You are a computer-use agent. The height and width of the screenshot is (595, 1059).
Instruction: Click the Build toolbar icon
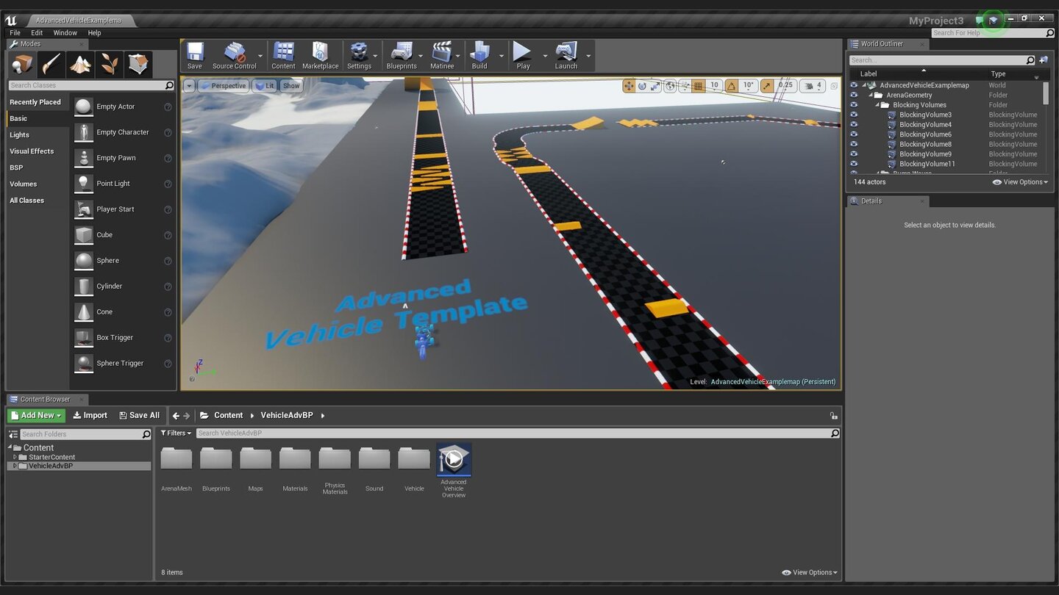pyautogui.click(x=479, y=55)
